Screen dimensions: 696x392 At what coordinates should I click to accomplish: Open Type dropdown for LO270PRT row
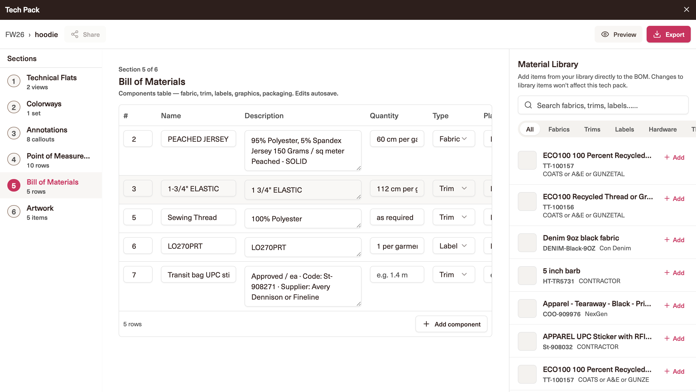pos(454,246)
